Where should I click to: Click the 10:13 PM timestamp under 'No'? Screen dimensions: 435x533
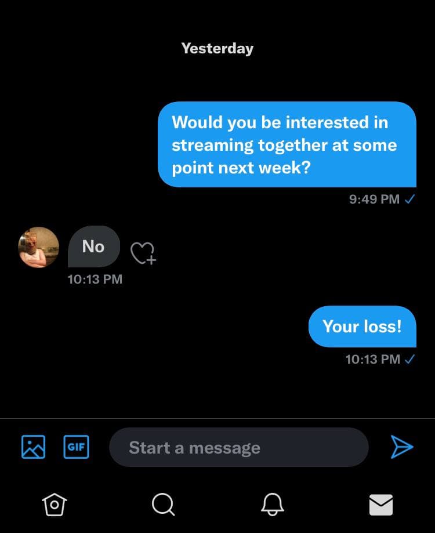point(95,280)
